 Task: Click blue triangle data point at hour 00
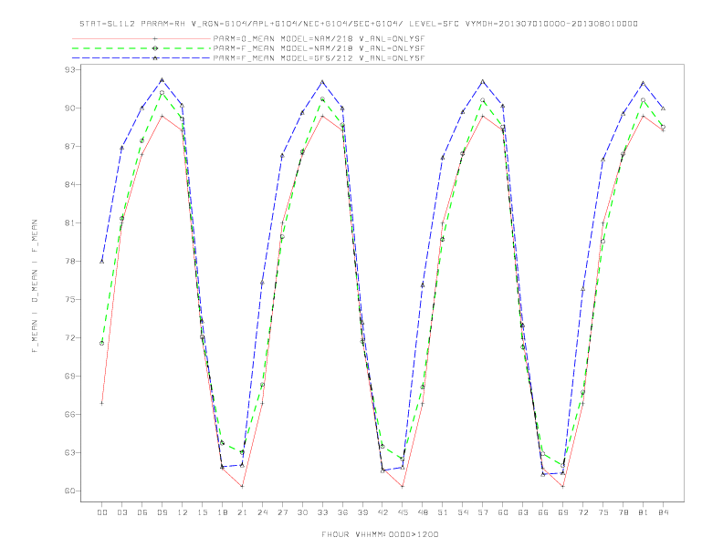(x=102, y=261)
